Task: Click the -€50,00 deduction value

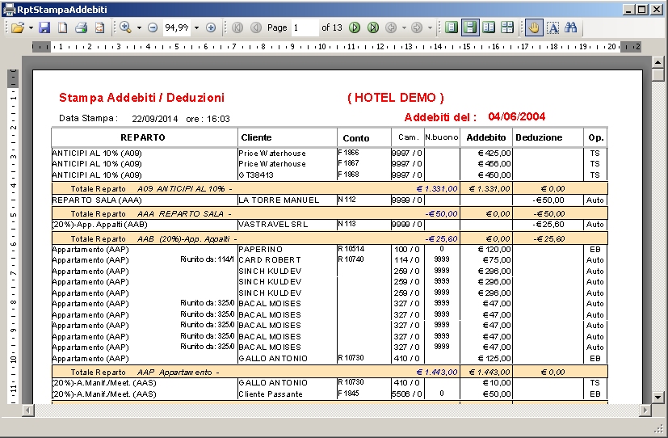Action: [x=548, y=200]
